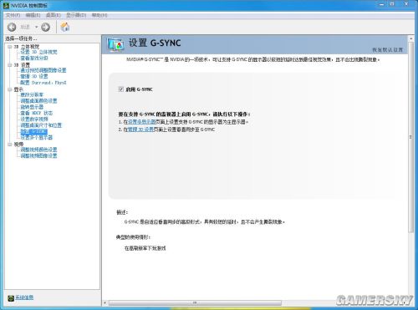Collapse the 显示 tree node

point(10,89)
